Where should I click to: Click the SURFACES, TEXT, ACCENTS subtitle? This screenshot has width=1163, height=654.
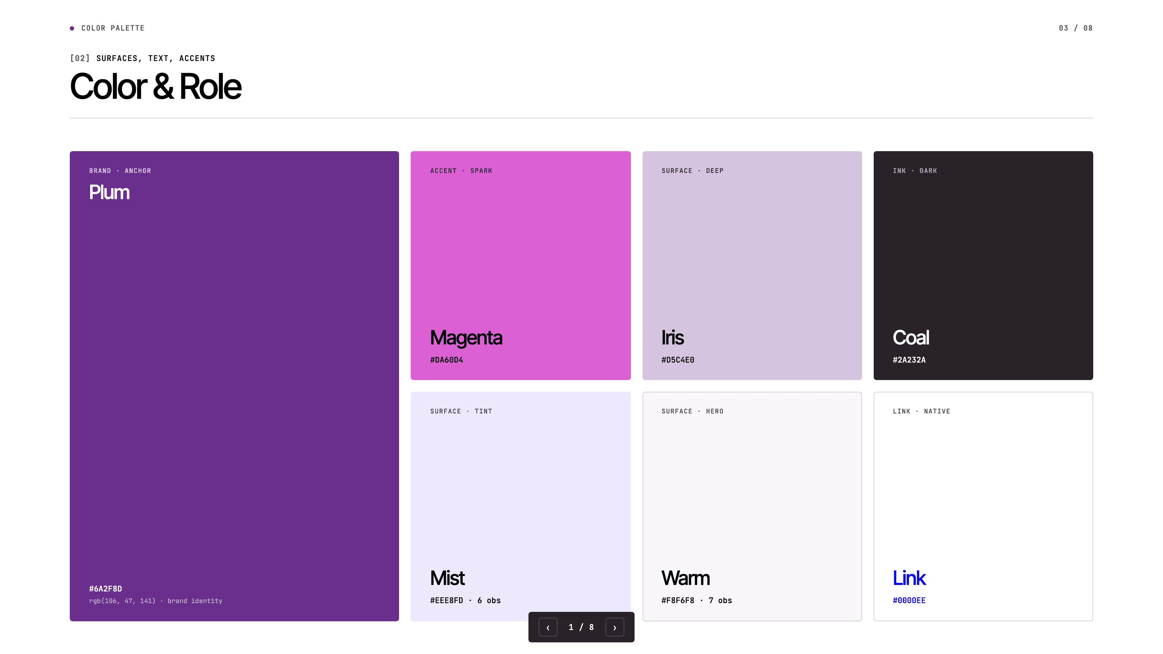(156, 58)
